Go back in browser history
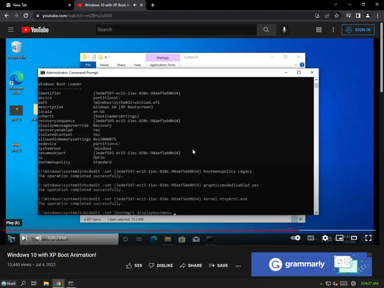 [7, 16]
